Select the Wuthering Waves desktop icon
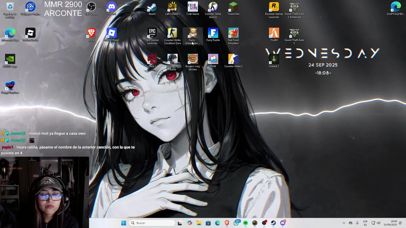 (x=173, y=63)
